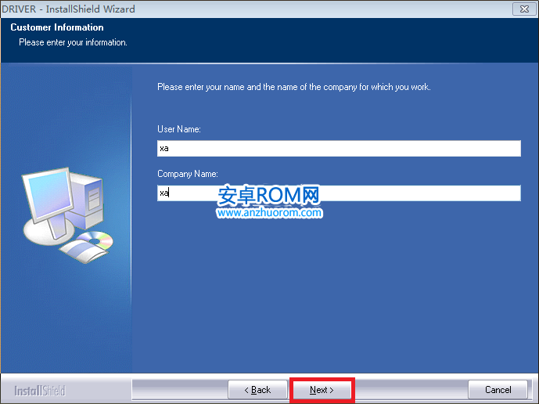This screenshot has height=404, width=539.
Task: Click the "Customer Information" heading
Action: point(57,27)
